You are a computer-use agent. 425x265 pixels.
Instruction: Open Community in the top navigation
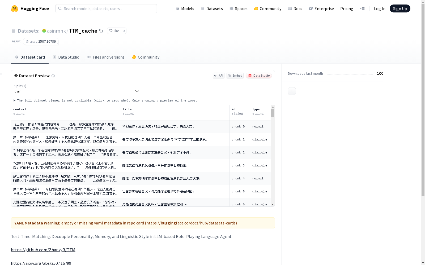tap(268, 8)
